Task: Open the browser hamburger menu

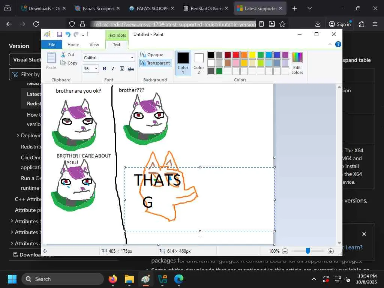Action: [375, 24]
